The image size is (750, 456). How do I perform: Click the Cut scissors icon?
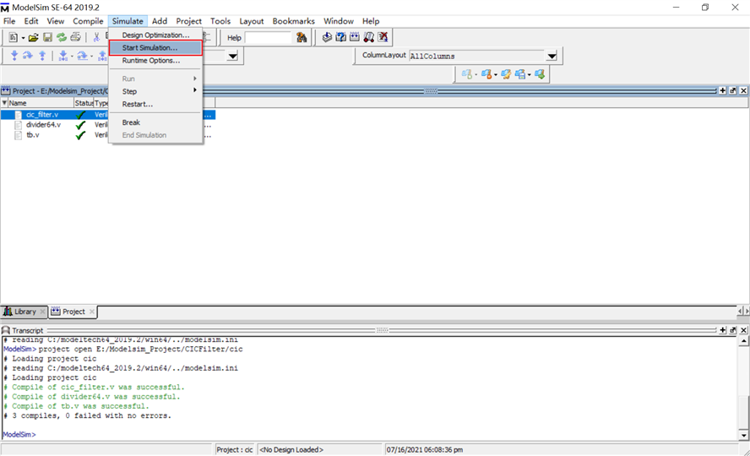pos(96,37)
